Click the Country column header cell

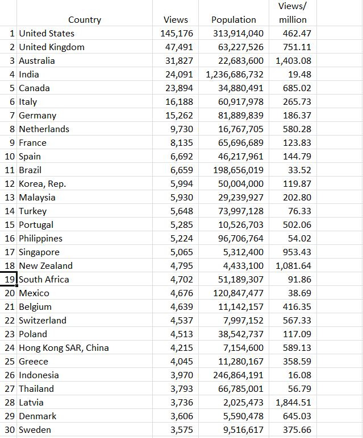(84, 20)
